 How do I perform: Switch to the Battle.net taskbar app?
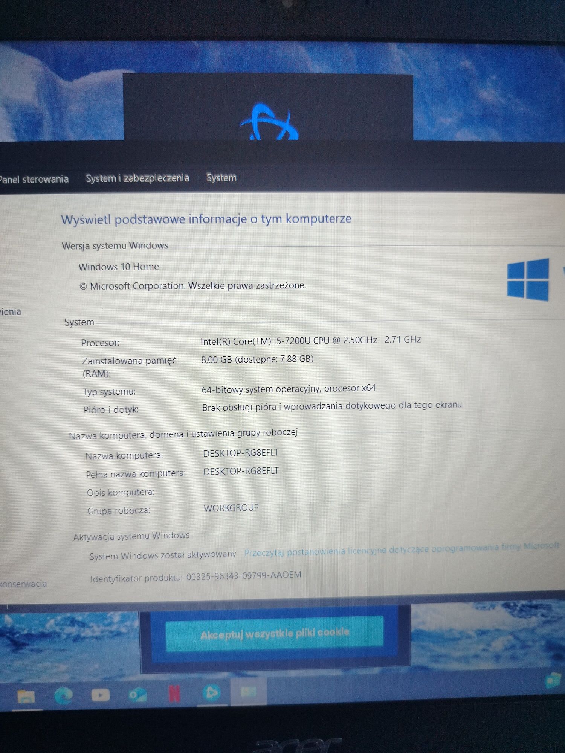[x=211, y=693]
